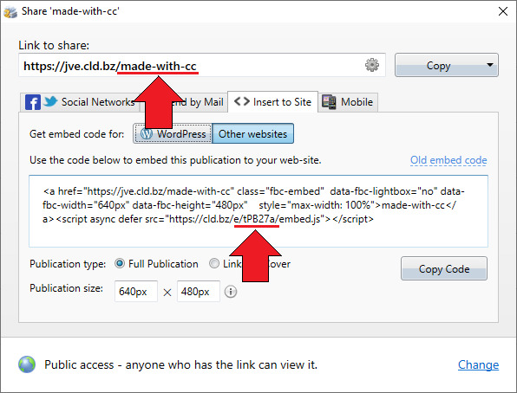The height and width of the screenshot is (393, 517).
Task: Select Full Publication radio button
Action: click(120, 264)
